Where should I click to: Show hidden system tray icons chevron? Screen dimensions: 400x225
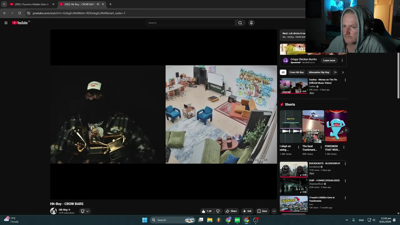pos(347,220)
